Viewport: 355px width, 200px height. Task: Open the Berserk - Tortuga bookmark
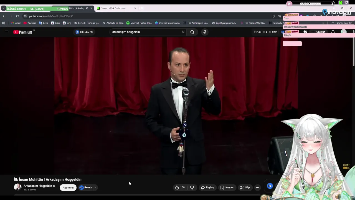pyautogui.click(x=86, y=23)
